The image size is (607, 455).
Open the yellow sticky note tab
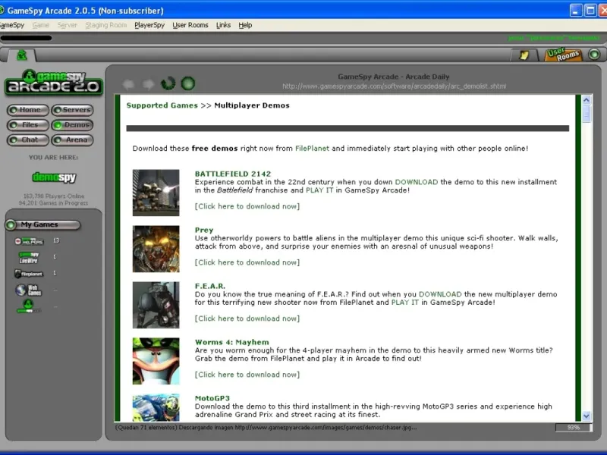pyautogui.click(x=524, y=55)
